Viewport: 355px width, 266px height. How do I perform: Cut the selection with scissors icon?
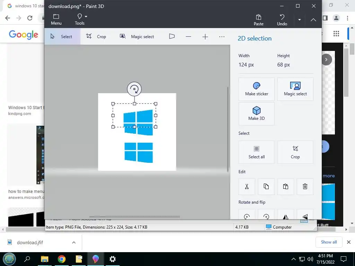click(x=246, y=187)
